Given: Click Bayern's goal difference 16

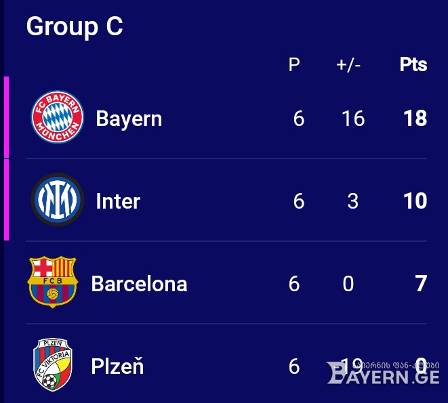Looking at the screenshot, I should click(353, 119).
